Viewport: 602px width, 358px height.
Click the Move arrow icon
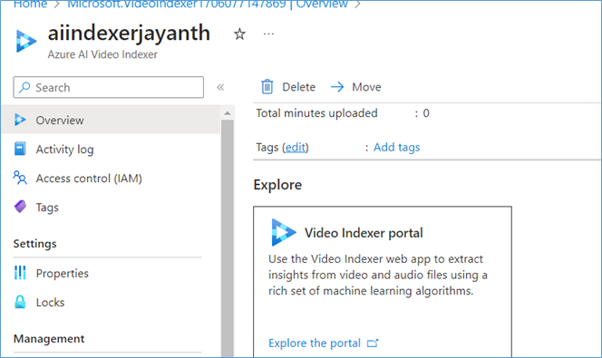(x=337, y=87)
